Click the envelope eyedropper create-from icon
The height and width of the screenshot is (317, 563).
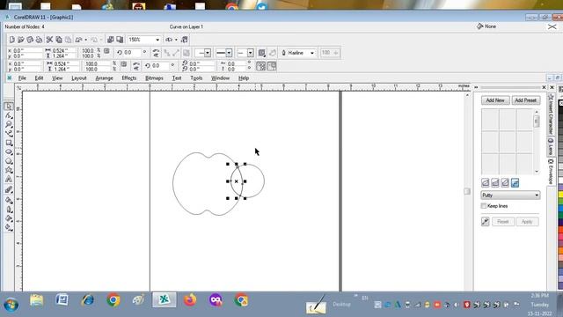coord(485,221)
